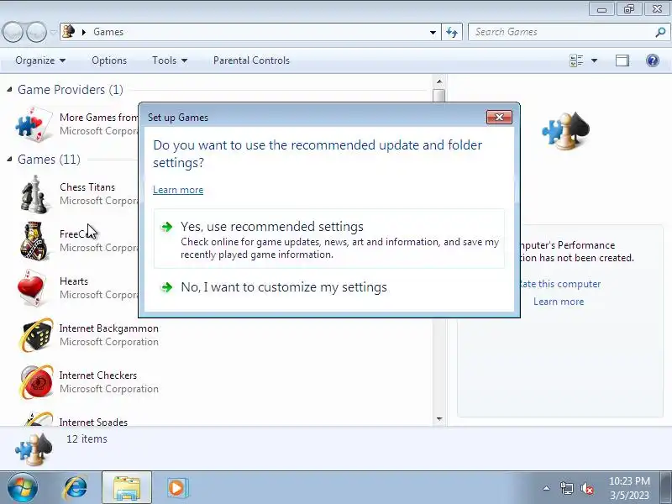The height and width of the screenshot is (504, 672).
Task: Click the Learn more link in the dialog
Action: click(178, 190)
